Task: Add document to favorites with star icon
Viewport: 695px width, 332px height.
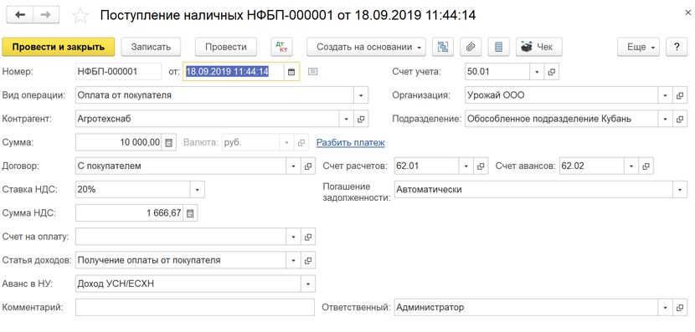Action: pyautogui.click(x=80, y=16)
